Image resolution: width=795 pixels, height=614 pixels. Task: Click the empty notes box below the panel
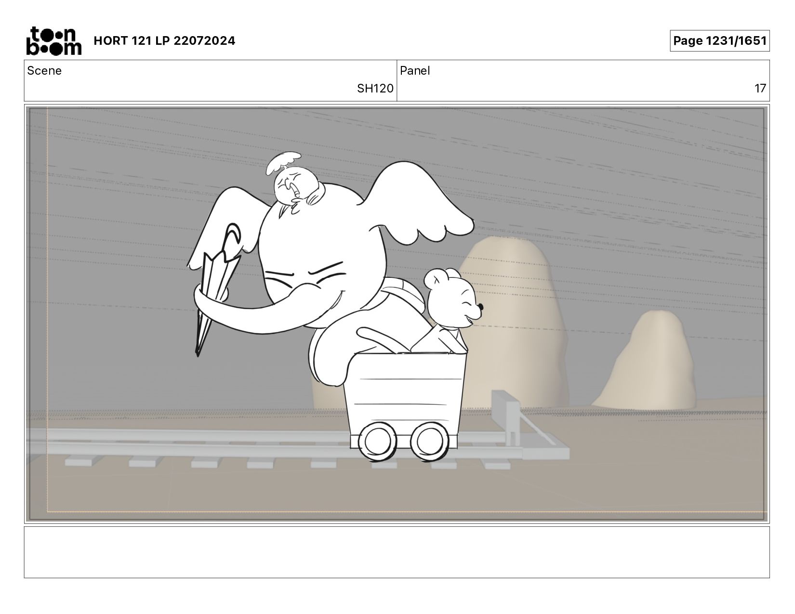coord(397,552)
